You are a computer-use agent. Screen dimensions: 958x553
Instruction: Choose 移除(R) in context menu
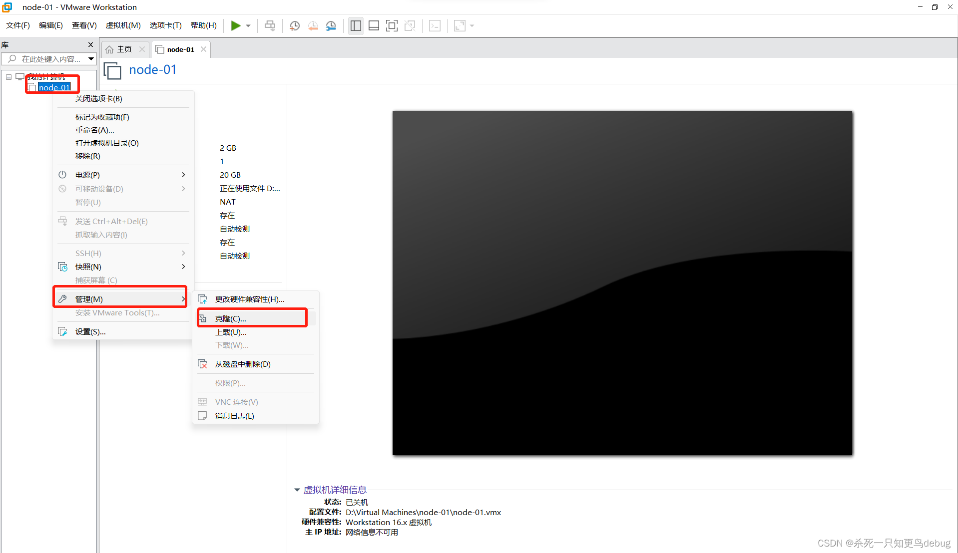tap(123, 156)
